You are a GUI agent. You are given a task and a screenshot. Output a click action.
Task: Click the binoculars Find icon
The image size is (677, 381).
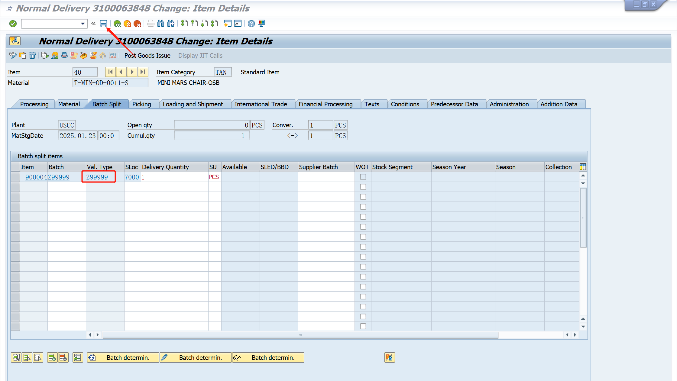(x=161, y=24)
